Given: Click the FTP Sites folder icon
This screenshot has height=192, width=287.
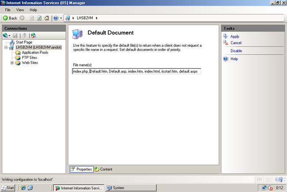Looking at the screenshot, I should coord(18,58).
